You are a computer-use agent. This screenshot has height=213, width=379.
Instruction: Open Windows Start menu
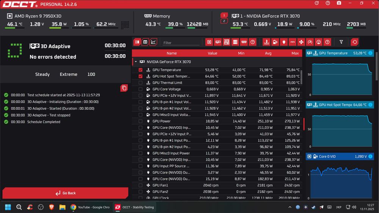click(8, 207)
